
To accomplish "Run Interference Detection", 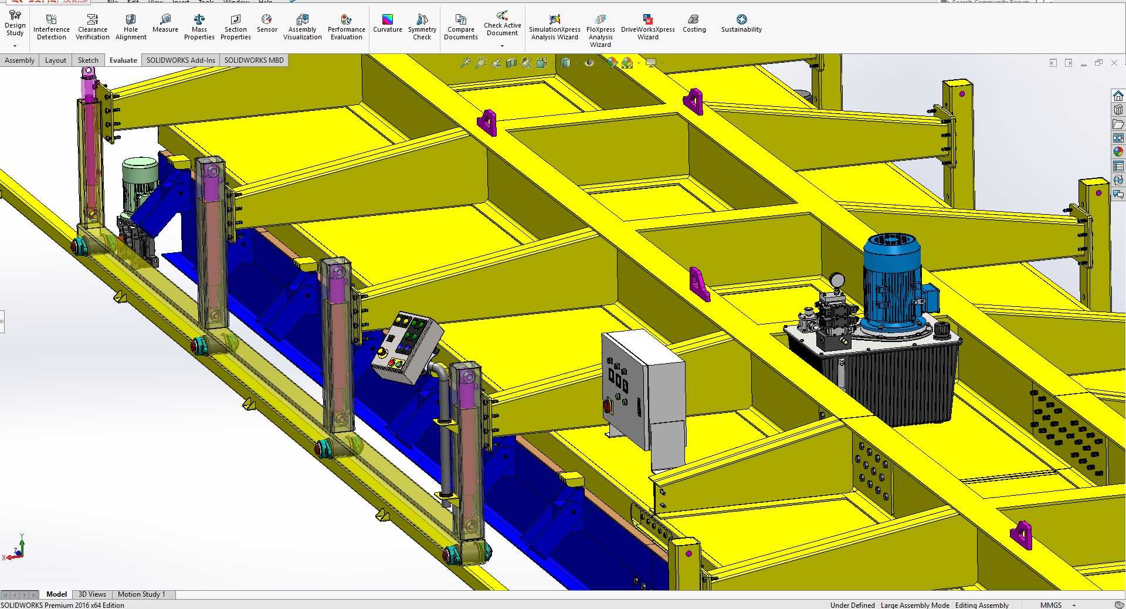I will [x=51, y=28].
